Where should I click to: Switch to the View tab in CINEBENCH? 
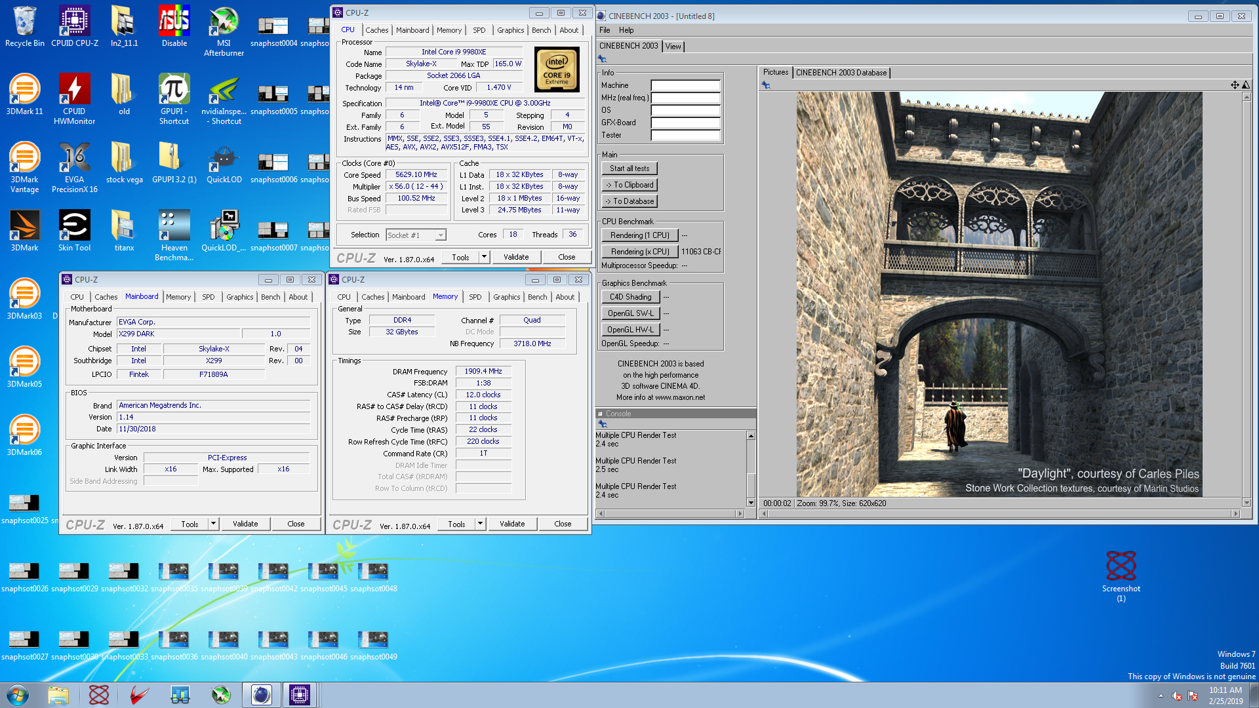(673, 47)
